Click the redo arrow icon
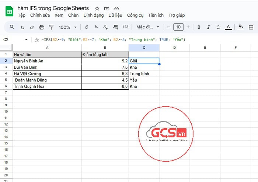 tap(32, 27)
